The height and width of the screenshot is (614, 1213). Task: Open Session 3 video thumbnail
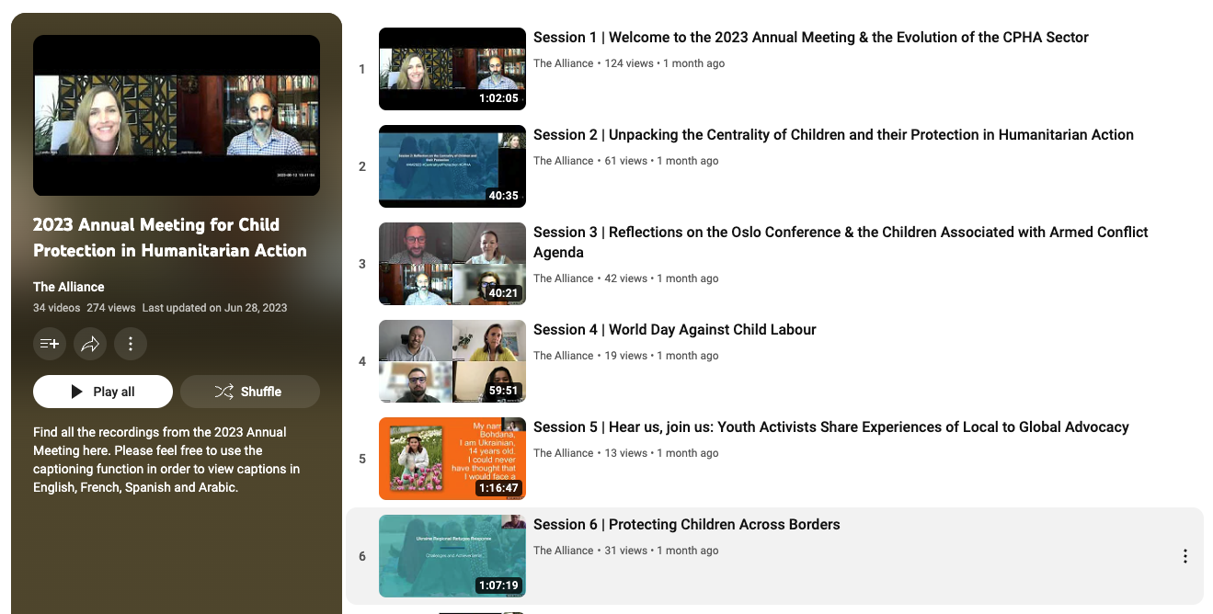click(452, 264)
